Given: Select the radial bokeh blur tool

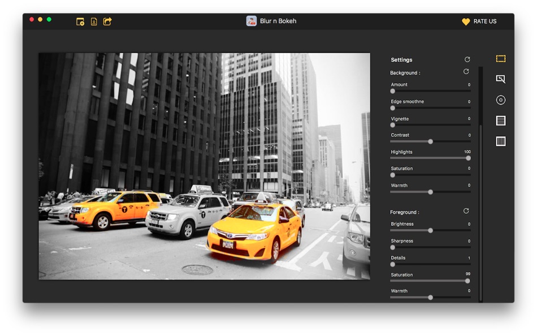Looking at the screenshot, I should click(500, 100).
